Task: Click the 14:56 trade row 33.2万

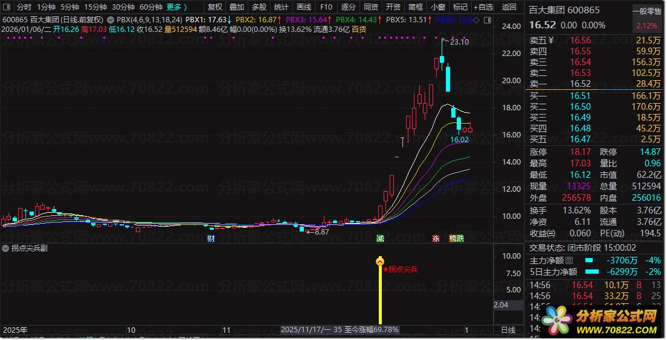Action: click(x=595, y=296)
